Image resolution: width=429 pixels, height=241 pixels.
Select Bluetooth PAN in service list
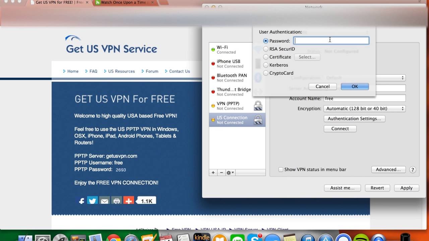(x=237, y=78)
